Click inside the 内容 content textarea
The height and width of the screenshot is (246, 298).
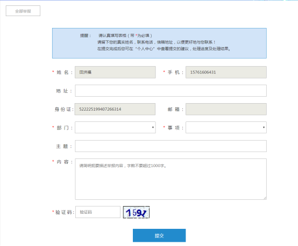click(171, 179)
